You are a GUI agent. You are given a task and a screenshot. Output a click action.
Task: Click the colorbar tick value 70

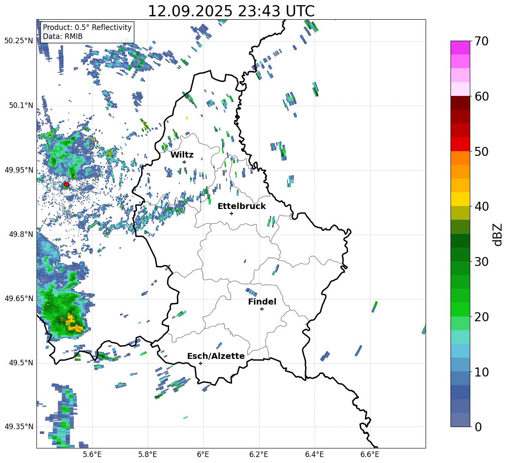click(481, 42)
